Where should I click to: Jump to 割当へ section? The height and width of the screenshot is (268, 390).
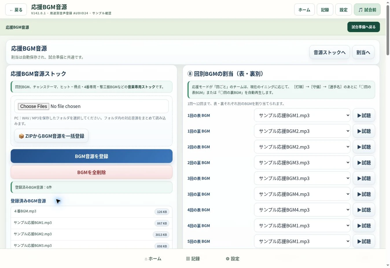click(x=363, y=52)
